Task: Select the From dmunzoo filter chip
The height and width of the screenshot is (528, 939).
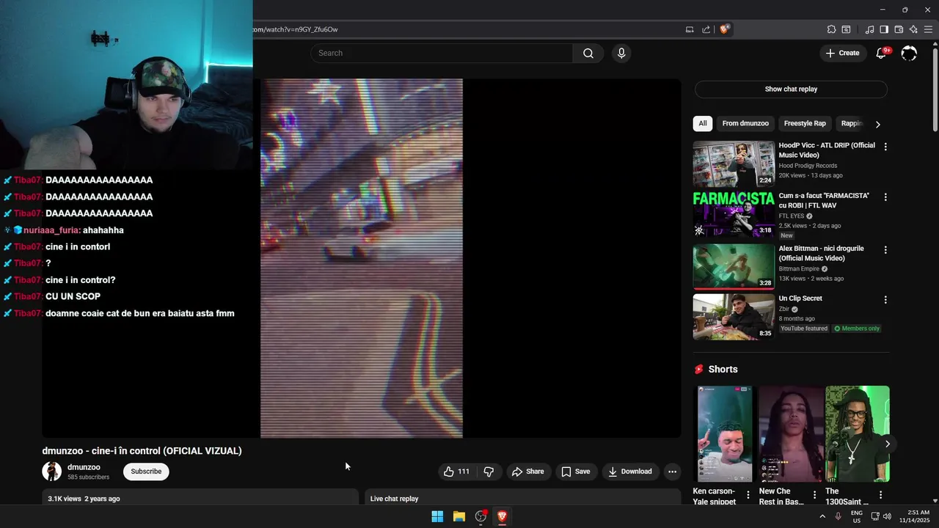Action: click(745, 123)
